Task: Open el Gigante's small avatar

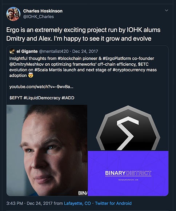Action: 12,51
